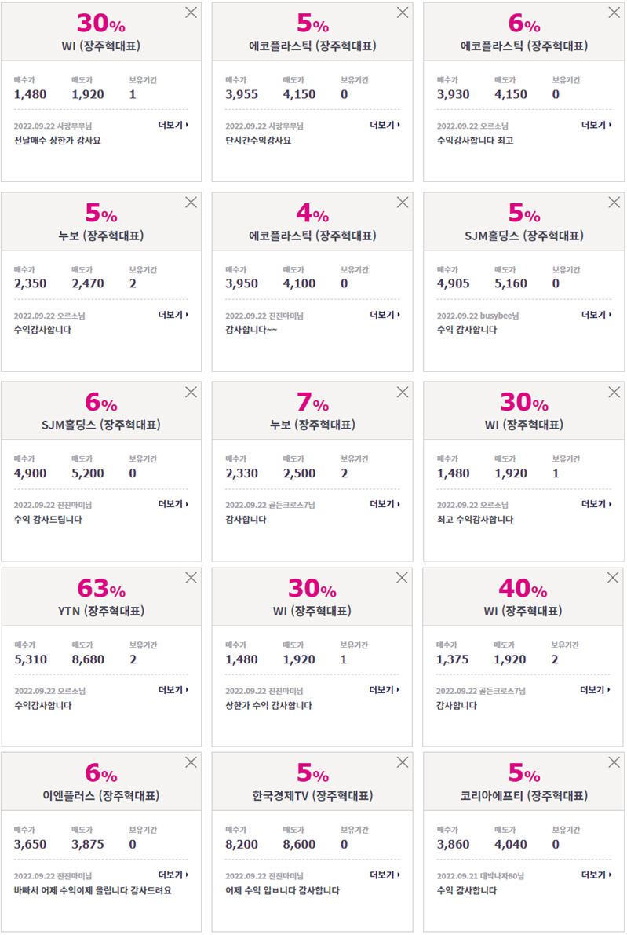
Task: Close the SJM홀딩스 6% card
Action: pyautogui.click(x=191, y=392)
